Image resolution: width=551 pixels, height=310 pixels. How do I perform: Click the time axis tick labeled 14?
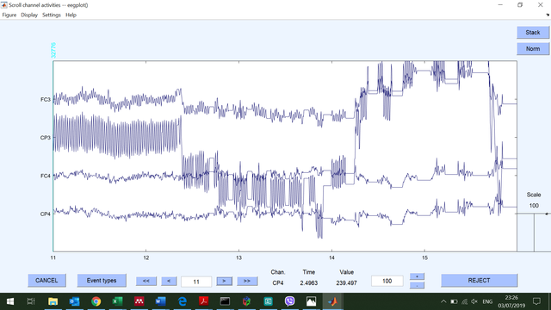[331, 257]
